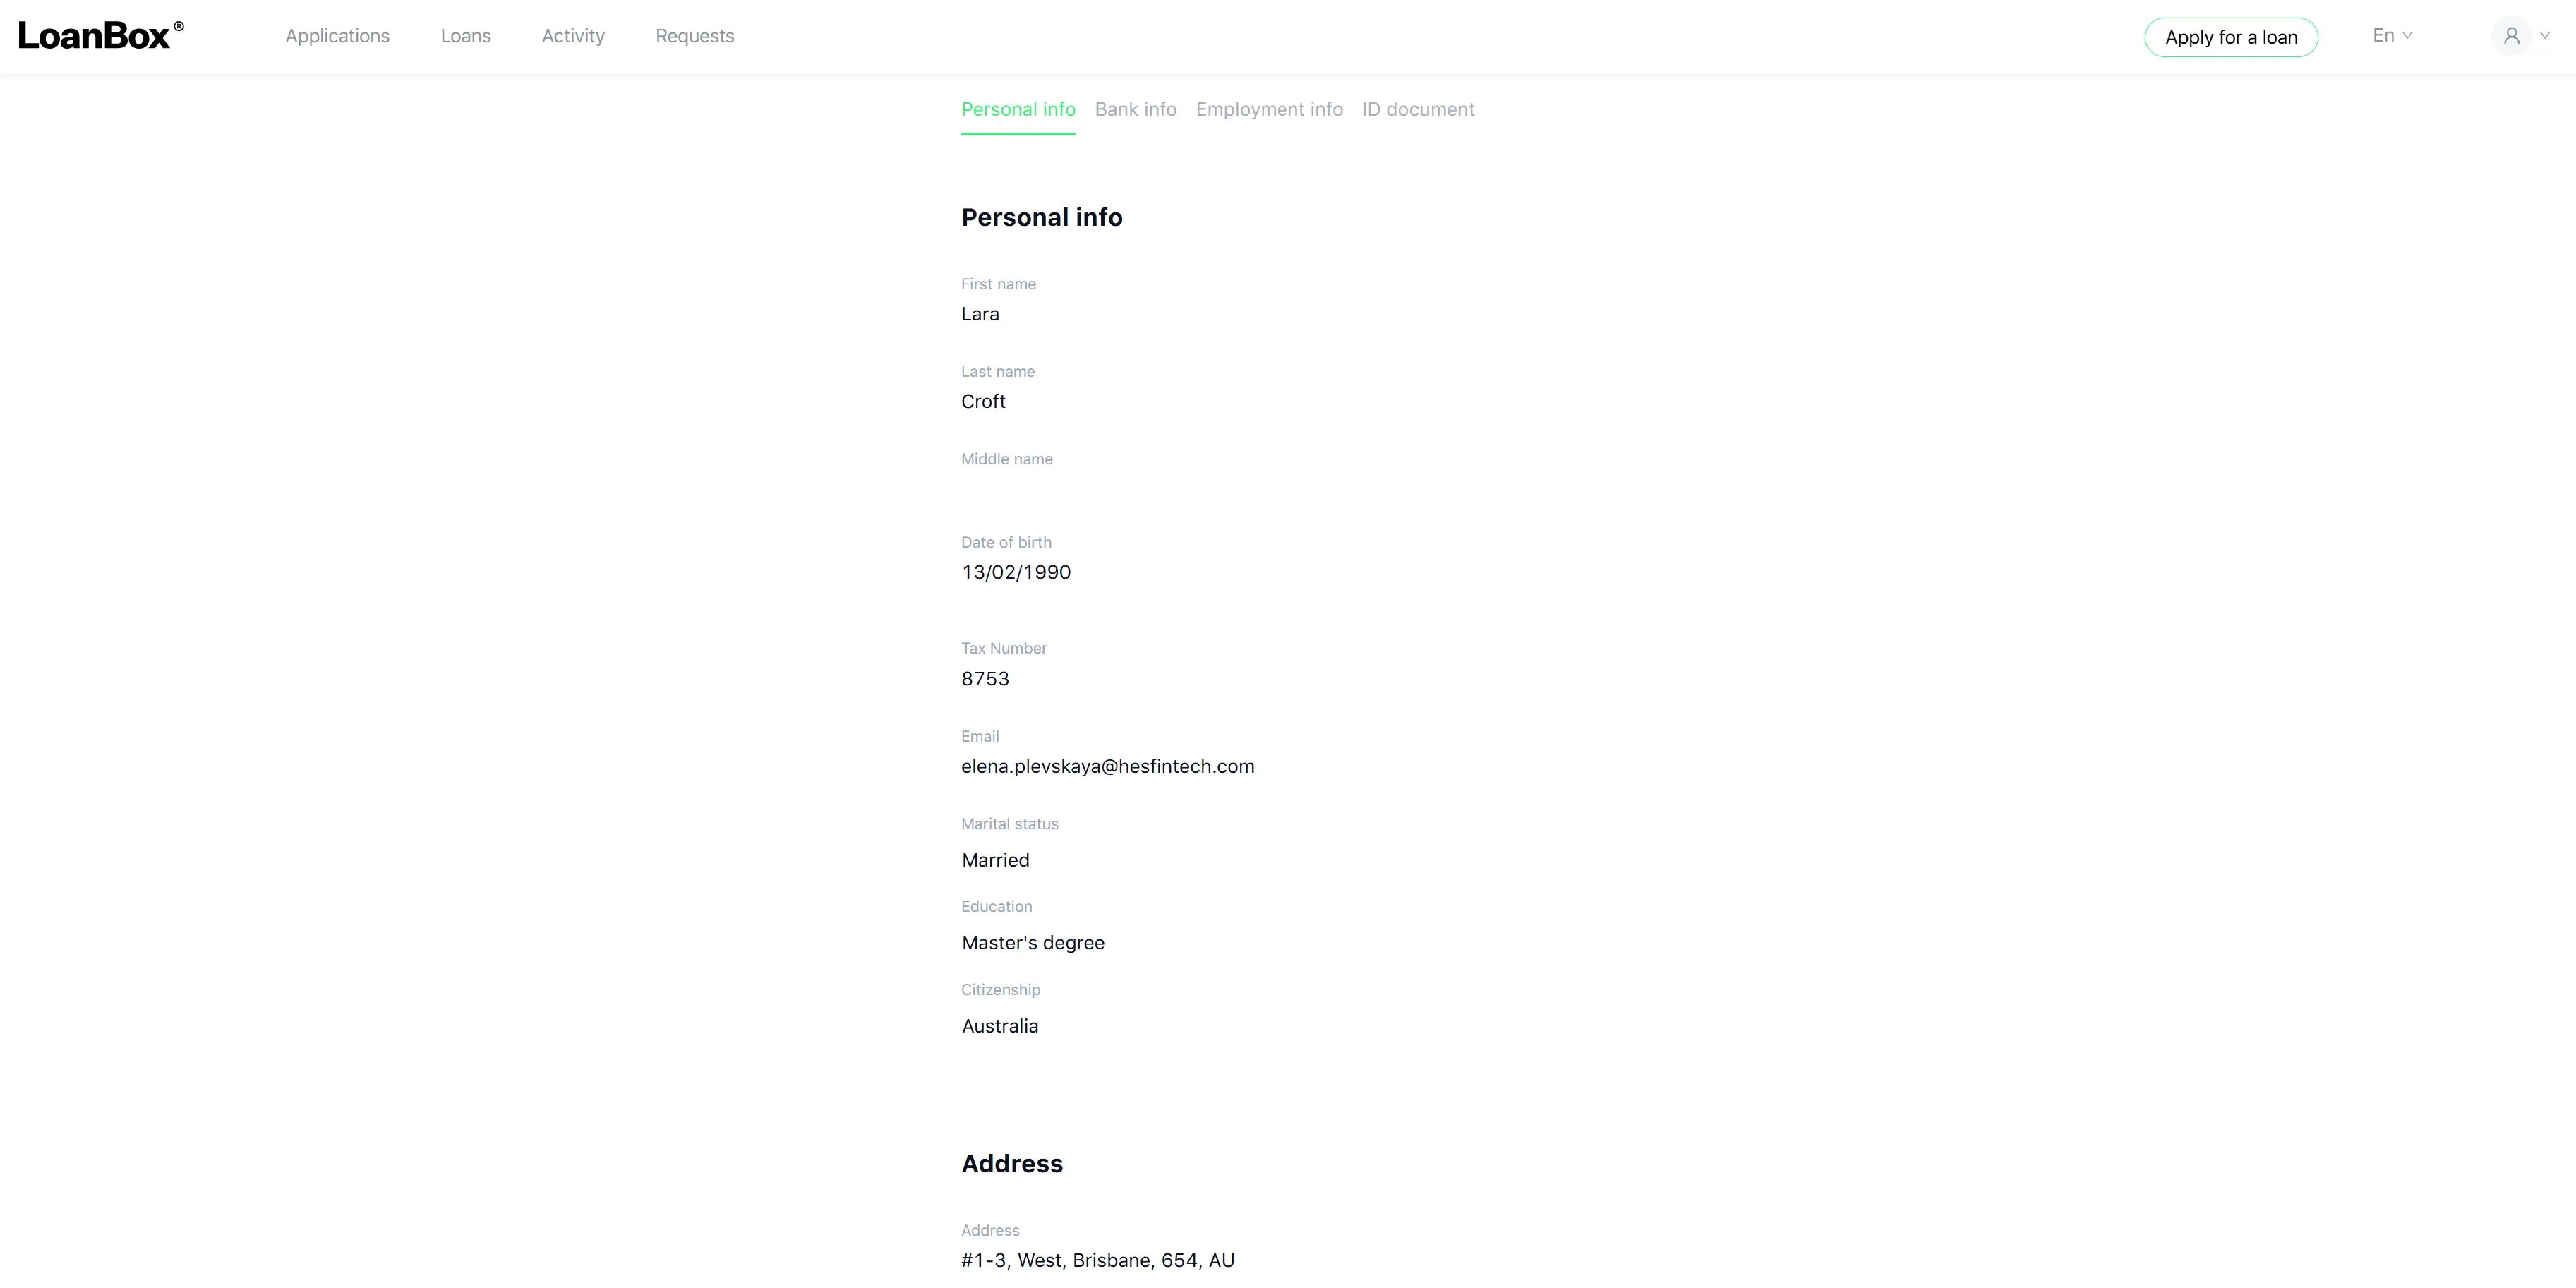
Task: Click the LoanBox logo
Action: [101, 35]
